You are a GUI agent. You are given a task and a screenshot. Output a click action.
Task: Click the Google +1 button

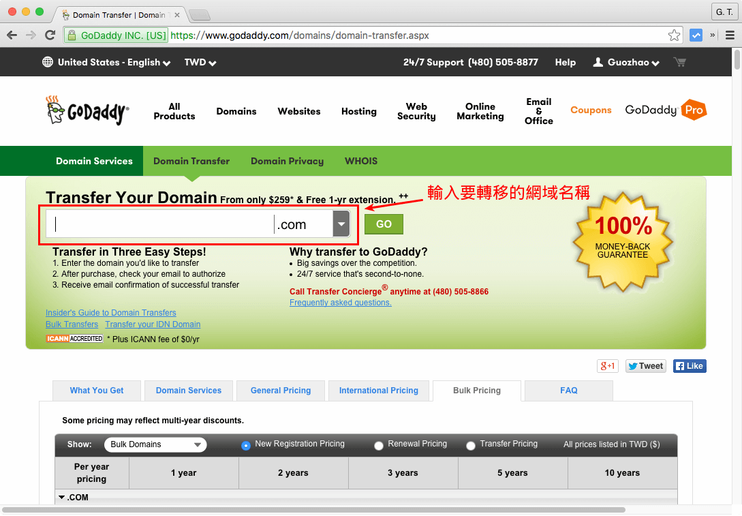[x=607, y=365]
